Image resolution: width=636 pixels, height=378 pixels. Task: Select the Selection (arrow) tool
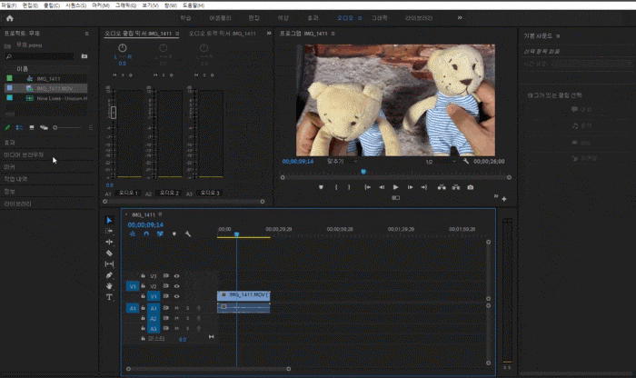pos(109,220)
